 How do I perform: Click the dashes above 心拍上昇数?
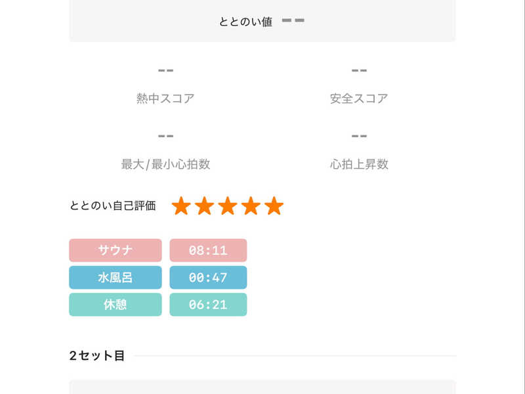pyautogui.click(x=359, y=136)
